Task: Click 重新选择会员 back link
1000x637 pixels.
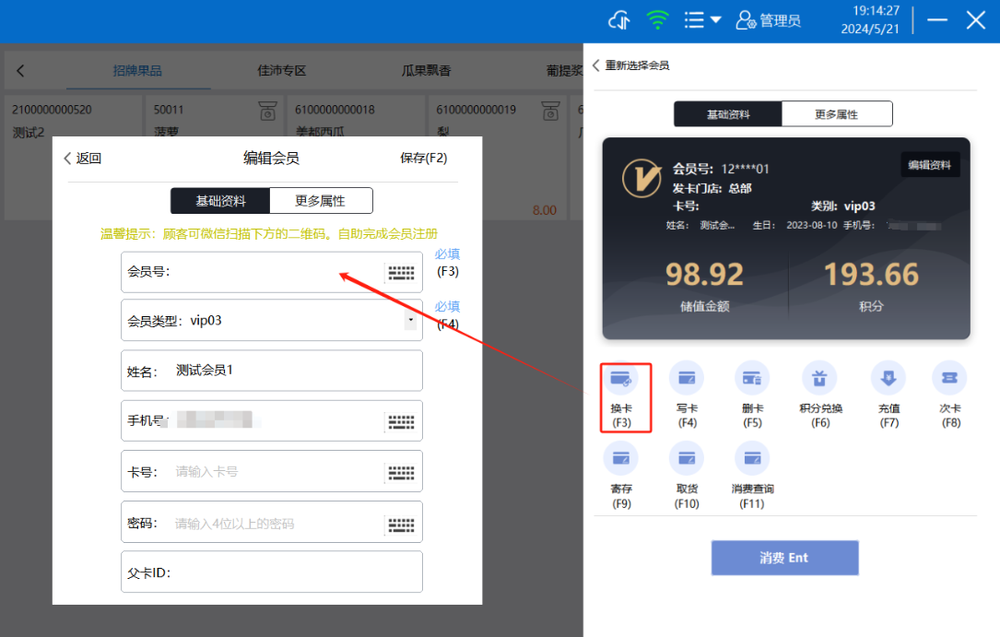Action: coord(631,65)
